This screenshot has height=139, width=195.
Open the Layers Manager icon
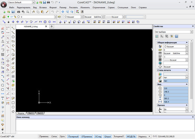pyautogui.click(x=4, y=16)
